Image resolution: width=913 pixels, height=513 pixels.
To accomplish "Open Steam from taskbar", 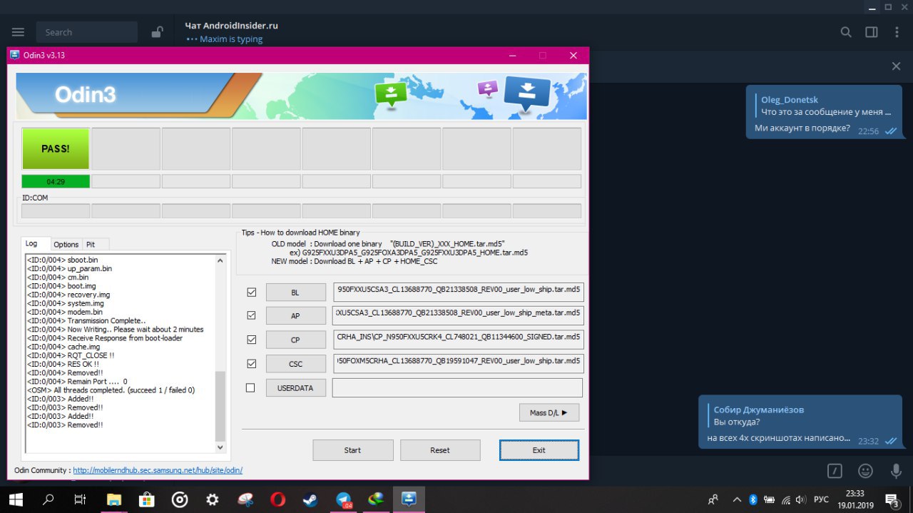I will click(310, 499).
